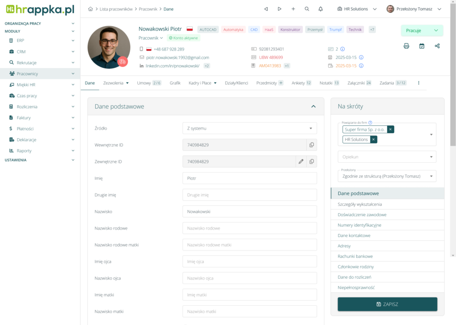This screenshot has height=325, width=456.
Task: Click the print icon in employee header
Action: (406, 46)
